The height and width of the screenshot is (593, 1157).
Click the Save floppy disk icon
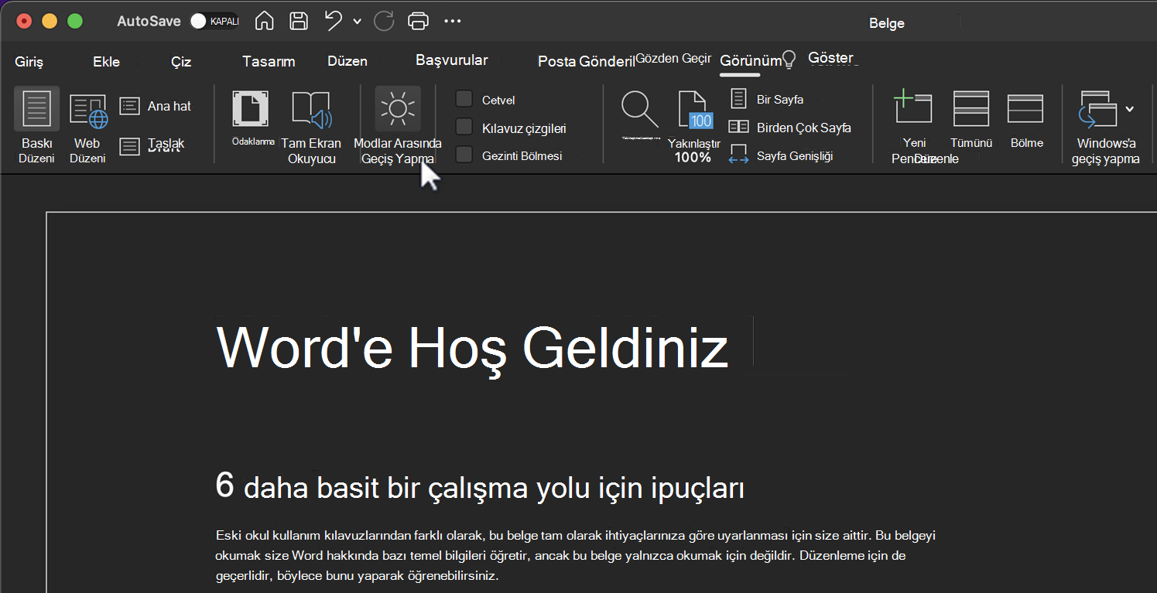(298, 21)
